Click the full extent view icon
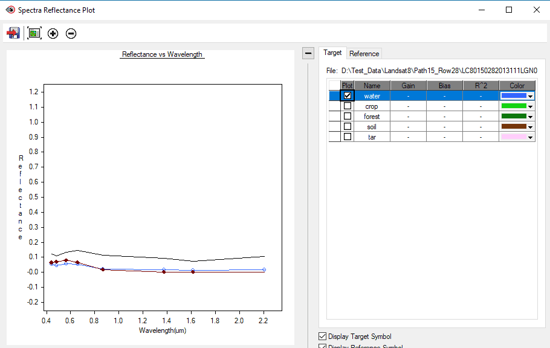 [x=34, y=33]
